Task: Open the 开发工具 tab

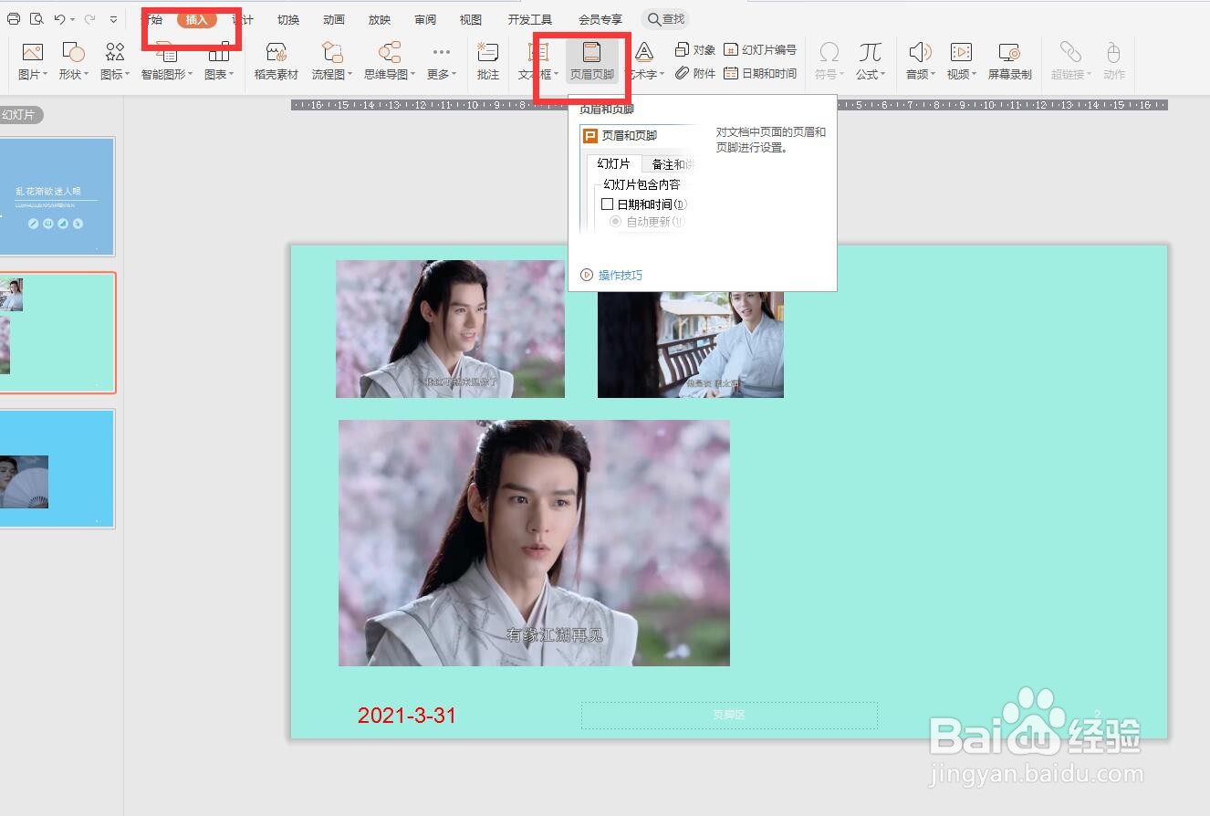Action: pyautogui.click(x=530, y=19)
